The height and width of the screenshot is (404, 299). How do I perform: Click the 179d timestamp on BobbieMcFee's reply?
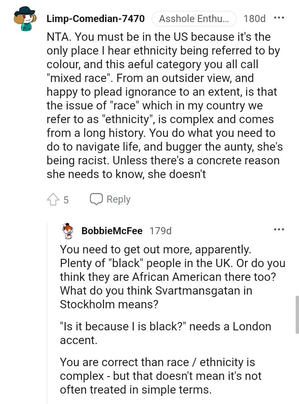coord(160,230)
